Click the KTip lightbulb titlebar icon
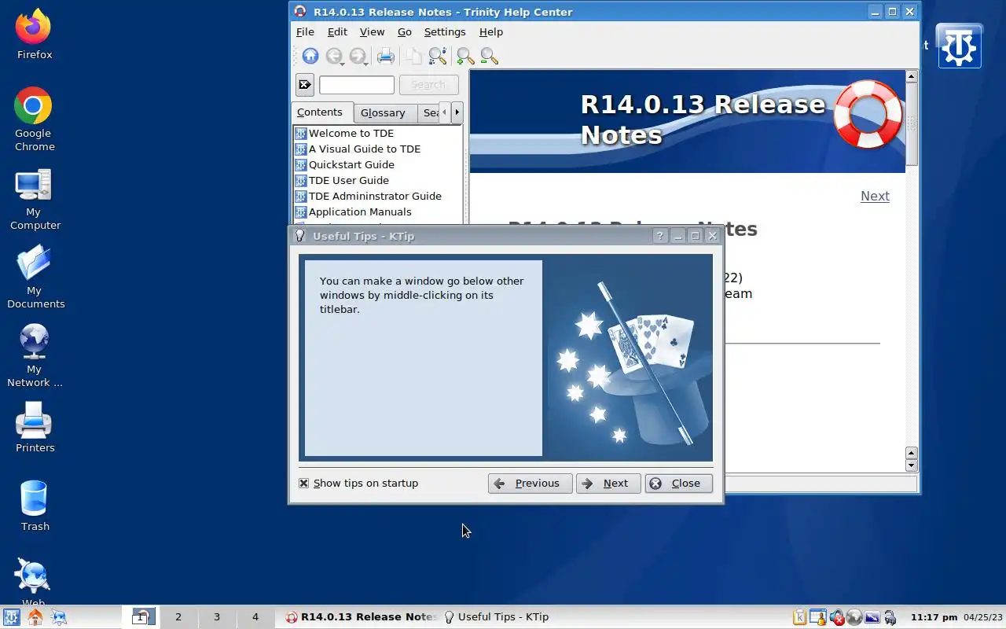 [299, 236]
